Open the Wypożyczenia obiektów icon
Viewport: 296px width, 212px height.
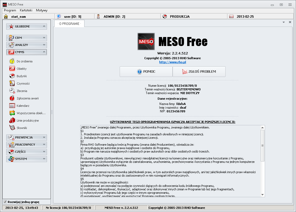[12, 113]
